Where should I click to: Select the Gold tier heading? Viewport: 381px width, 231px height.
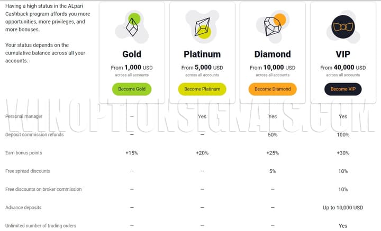coord(132,54)
